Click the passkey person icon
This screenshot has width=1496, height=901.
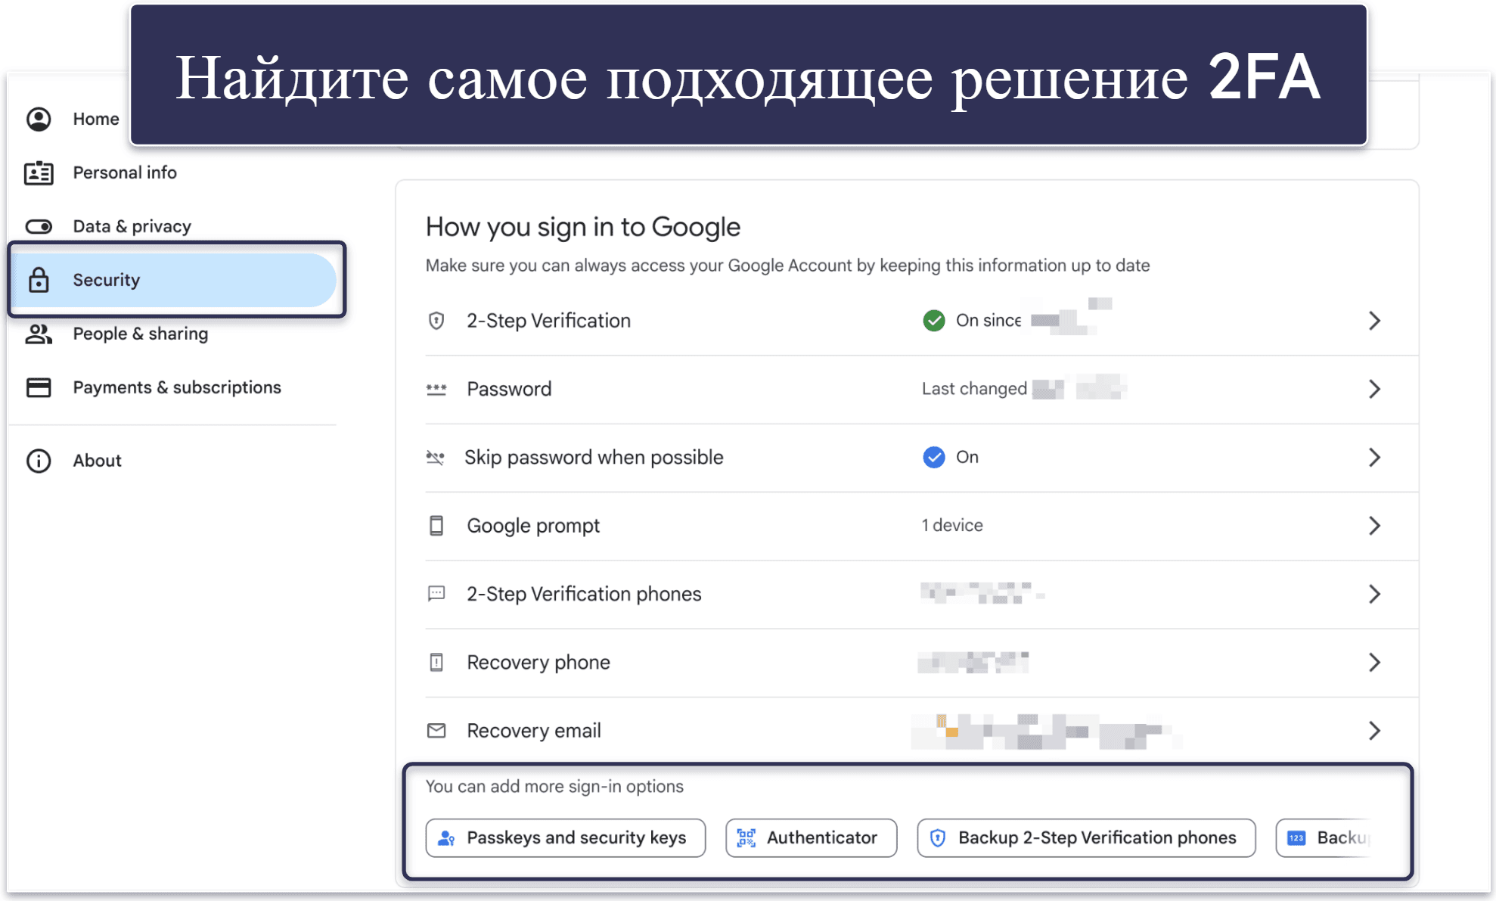446,838
